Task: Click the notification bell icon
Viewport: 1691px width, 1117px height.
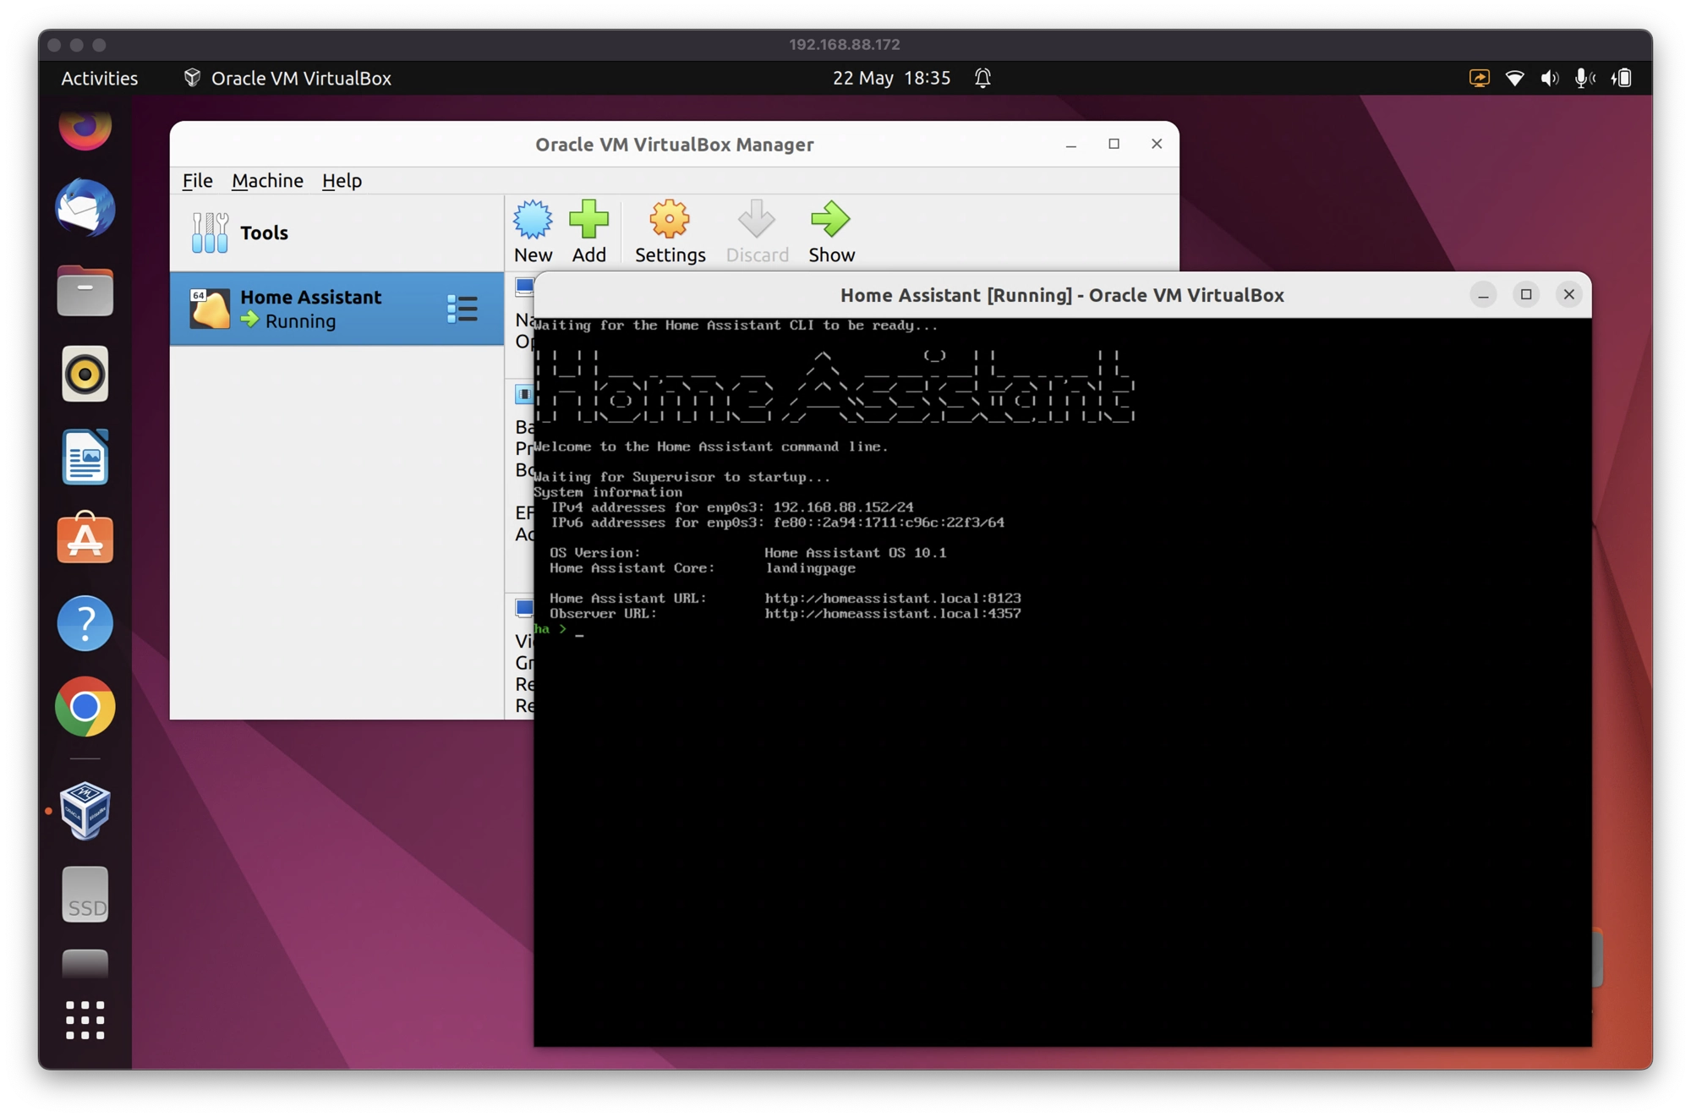Action: (982, 78)
